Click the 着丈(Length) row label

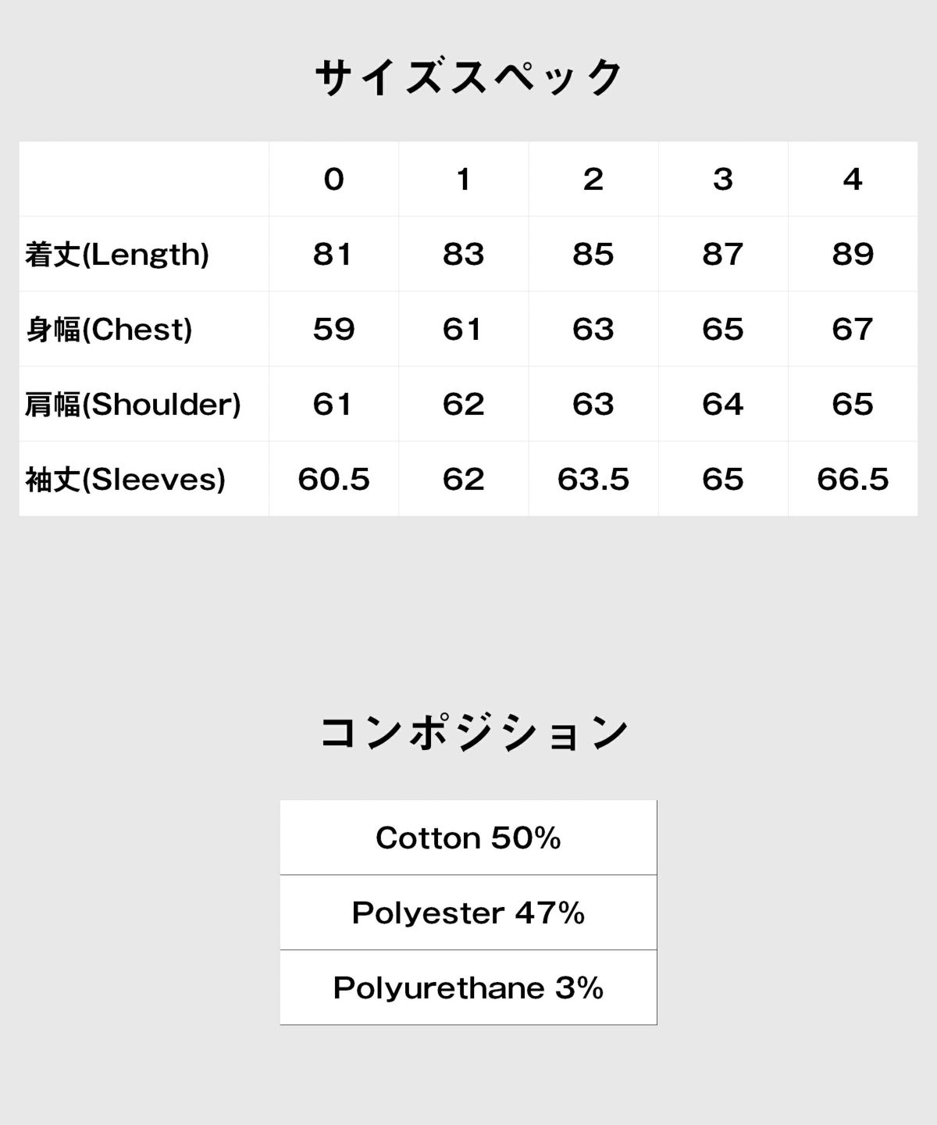(117, 254)
